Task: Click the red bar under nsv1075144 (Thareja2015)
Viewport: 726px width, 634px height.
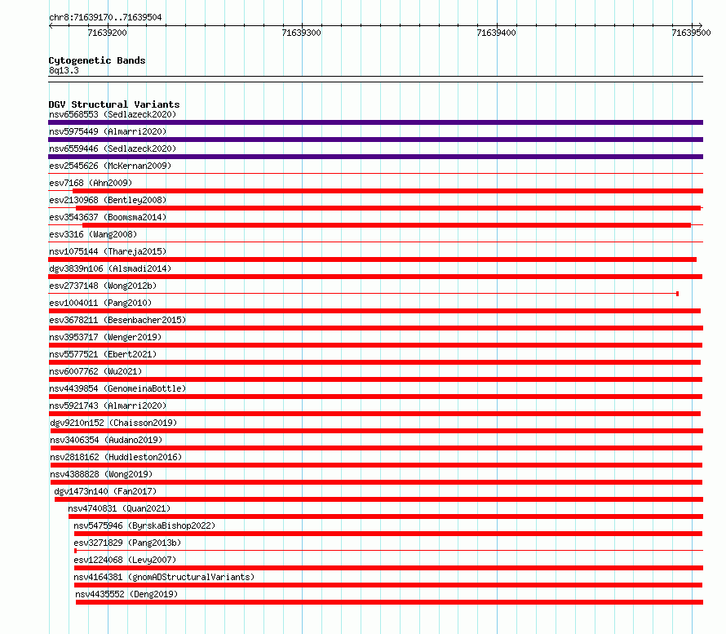Action: coord(372,259)
